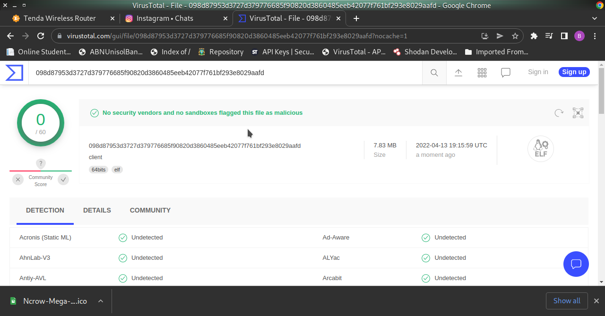Bookmark this page with the star
The image size is (605, 316).
pos(515,36)
